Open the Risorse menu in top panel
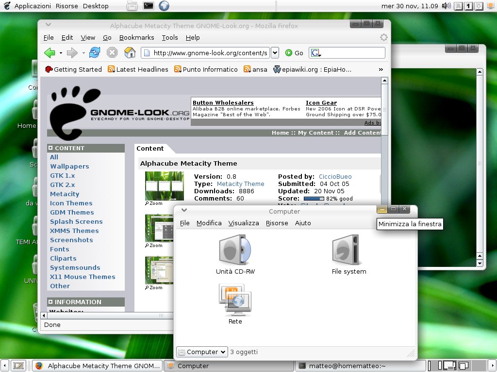 click(66, 6)
